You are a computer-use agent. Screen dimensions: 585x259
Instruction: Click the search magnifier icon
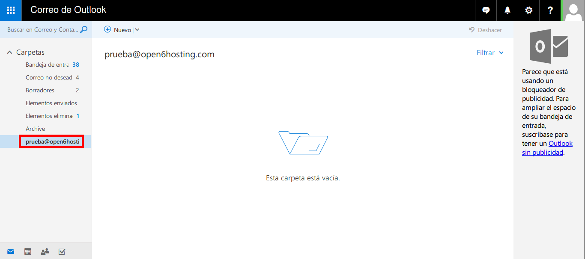pyautogui.click(x=84, y=29)
